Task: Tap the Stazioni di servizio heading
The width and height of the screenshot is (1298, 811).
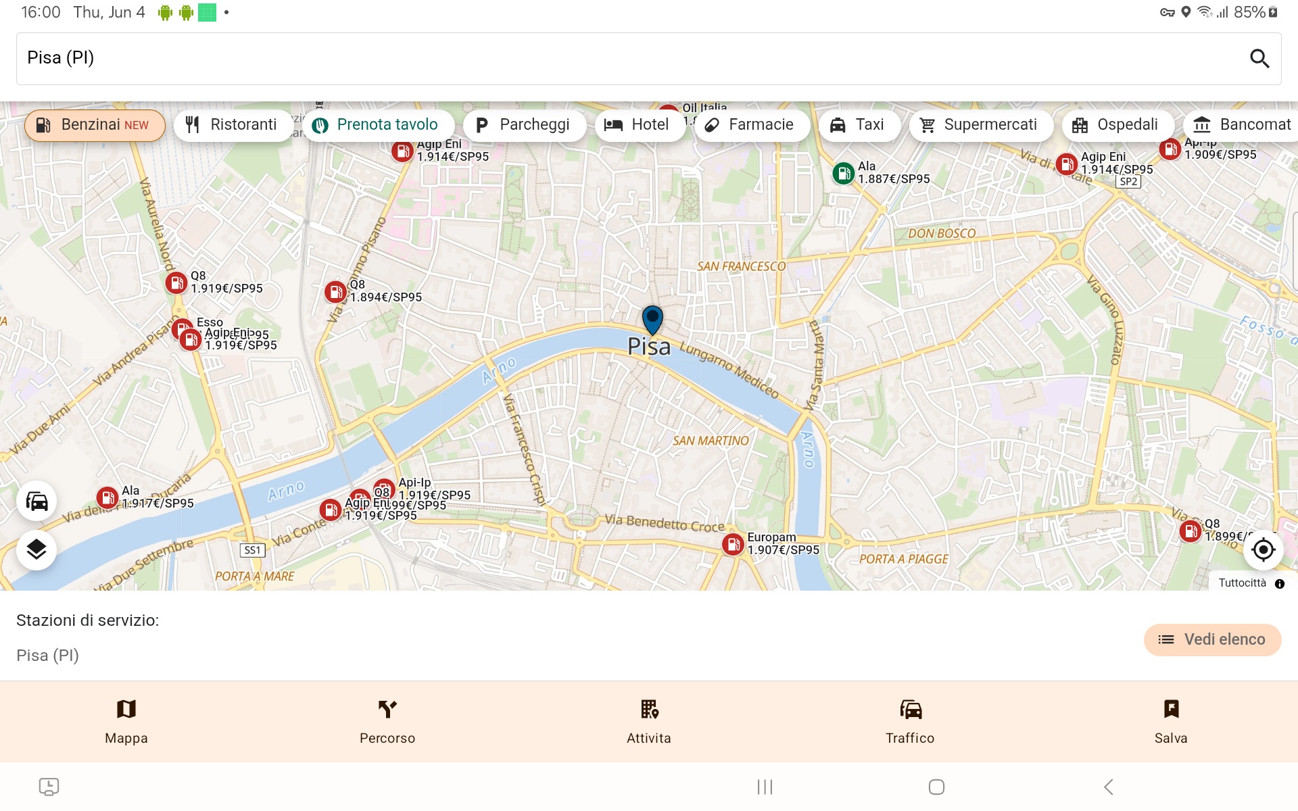Action: [88, 620]
